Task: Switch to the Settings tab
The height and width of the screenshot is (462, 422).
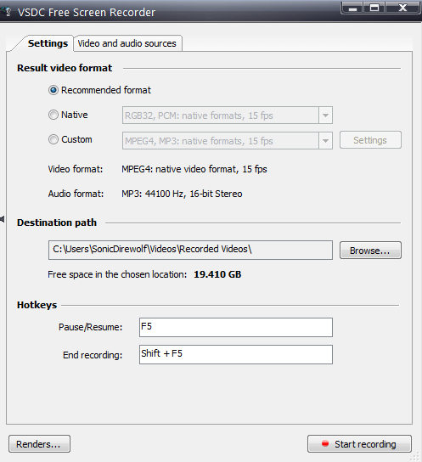Action: point(48,43)
